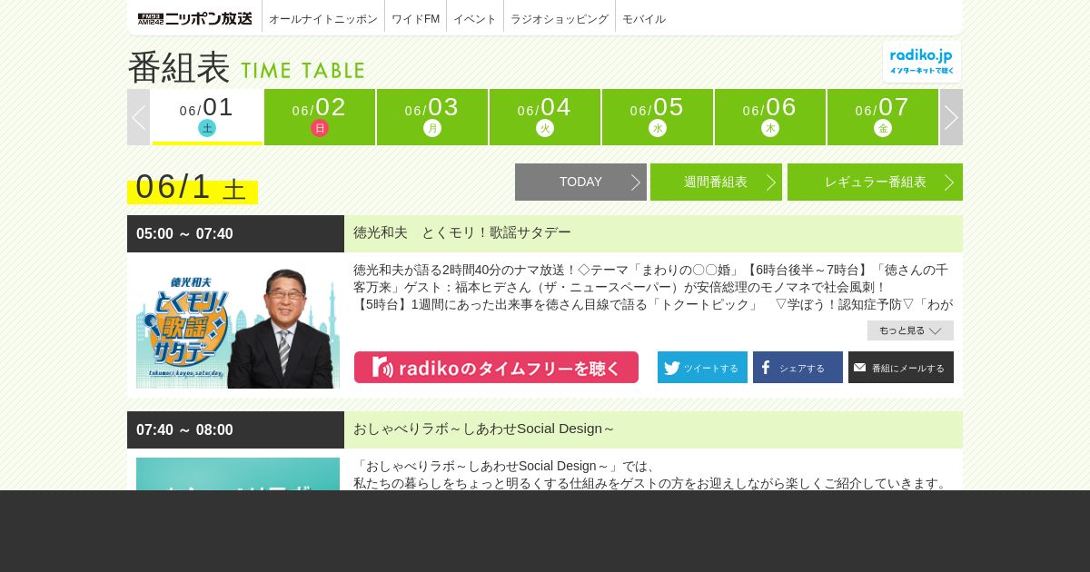Open モバイル menu item
Screen dimensions: 1090x572
644,18
